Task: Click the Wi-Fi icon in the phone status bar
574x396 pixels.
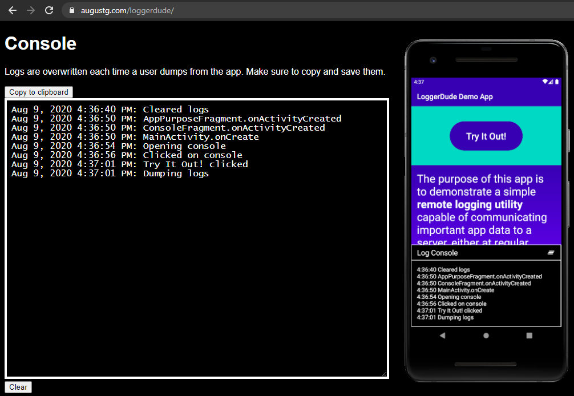Action: (545, 82)
